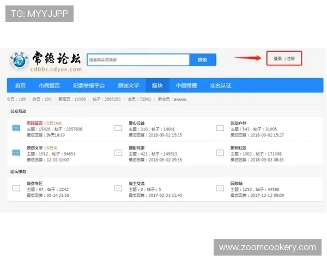Open the 回收站 board title
327x261 pixels.
237,183
